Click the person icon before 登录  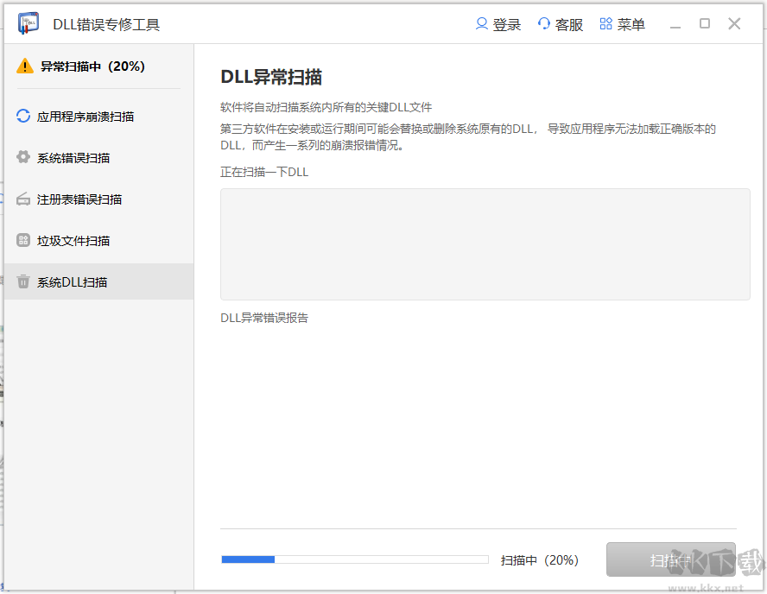[480, 24]
